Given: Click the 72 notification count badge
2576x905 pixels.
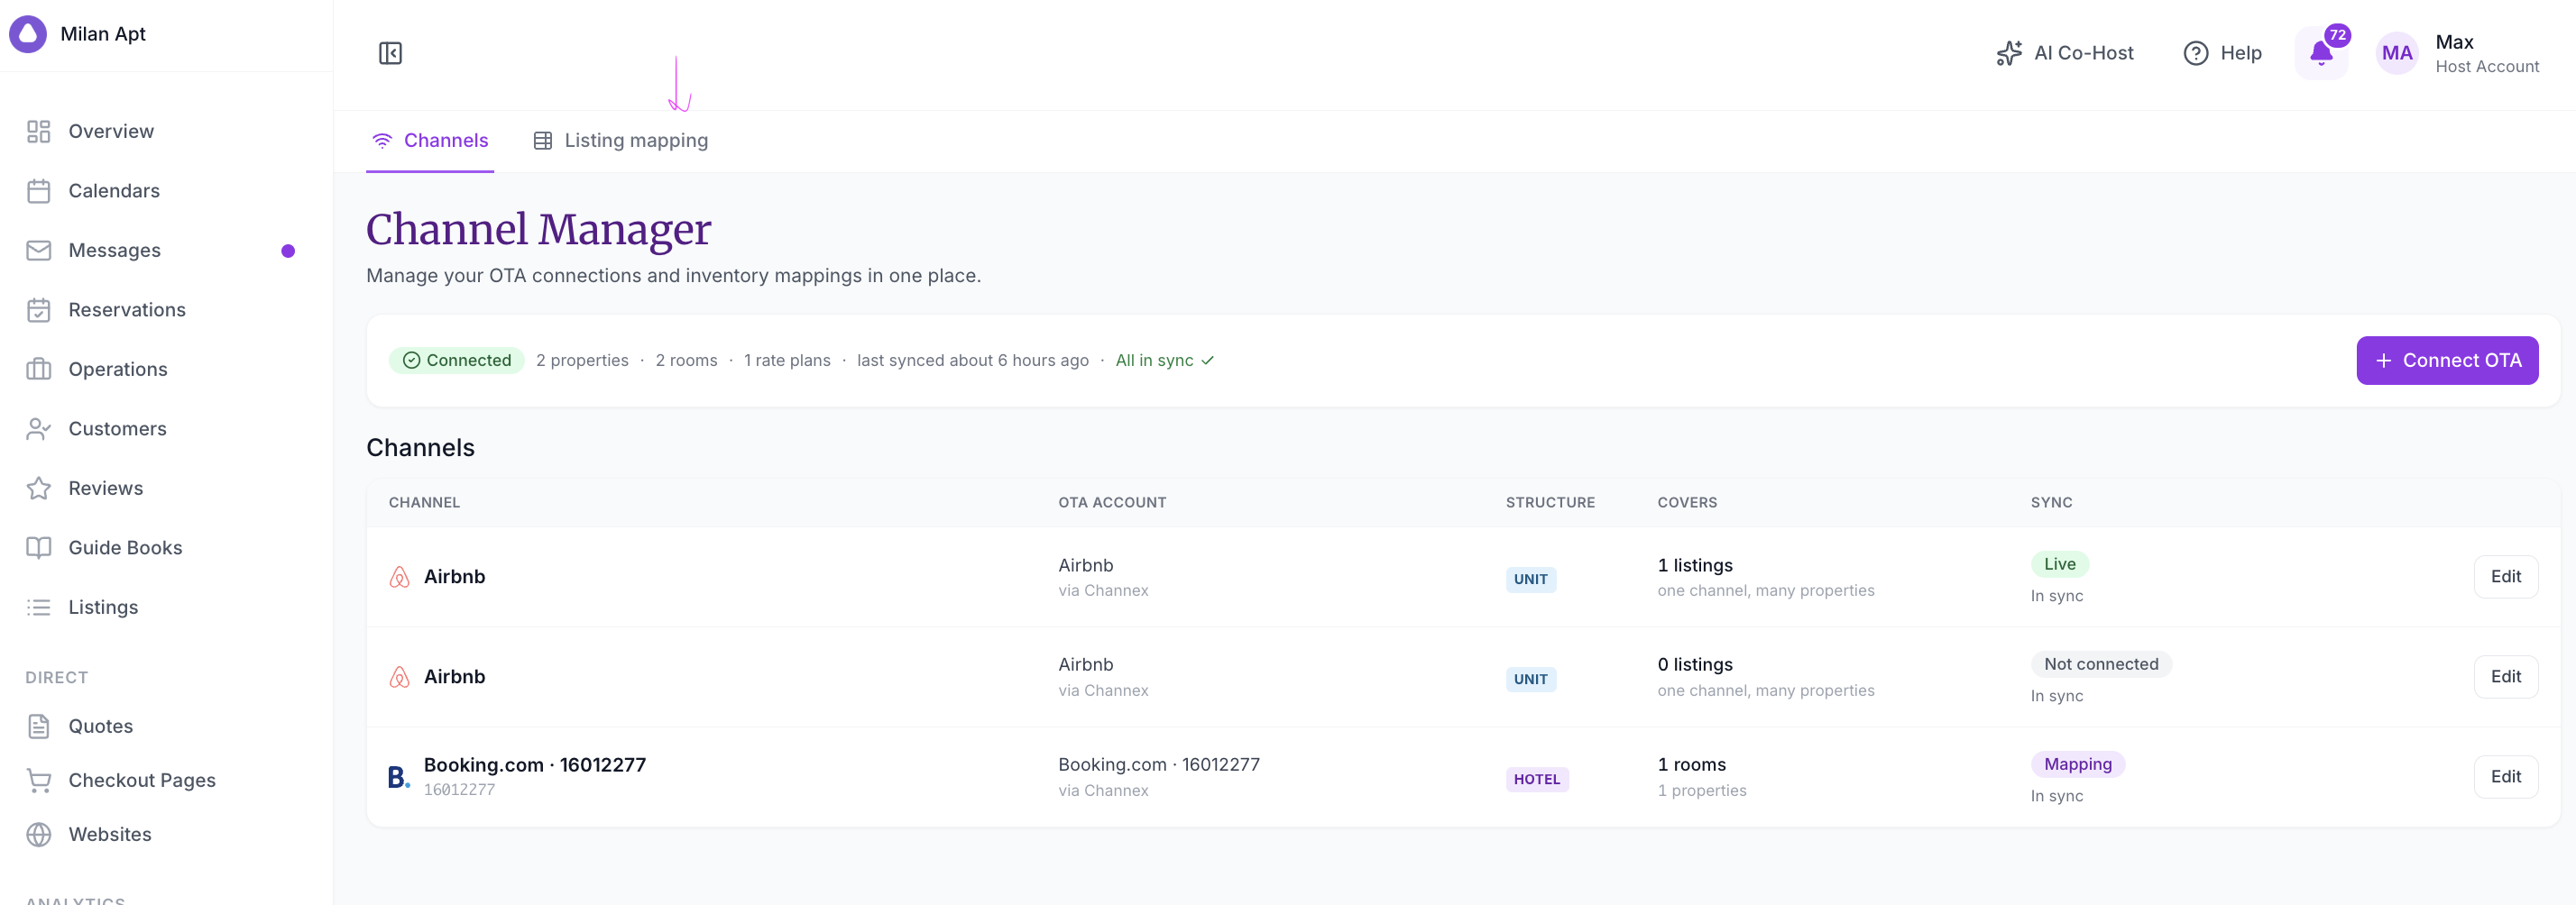Looking at the screenshot, I should (x=2337, y=35).
